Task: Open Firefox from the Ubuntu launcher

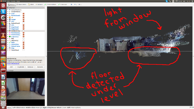Action: [3, 65]
